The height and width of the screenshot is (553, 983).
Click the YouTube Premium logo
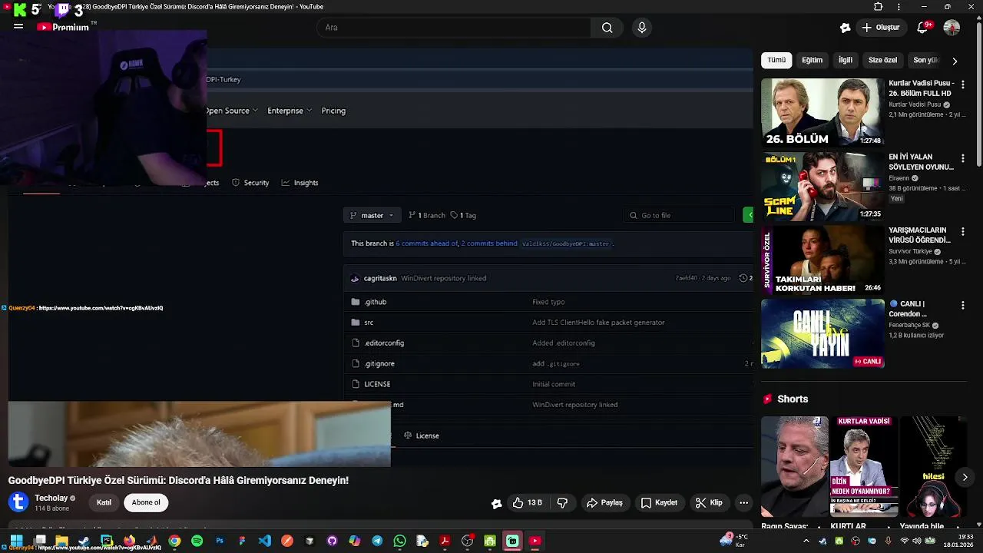click(63, 27)
